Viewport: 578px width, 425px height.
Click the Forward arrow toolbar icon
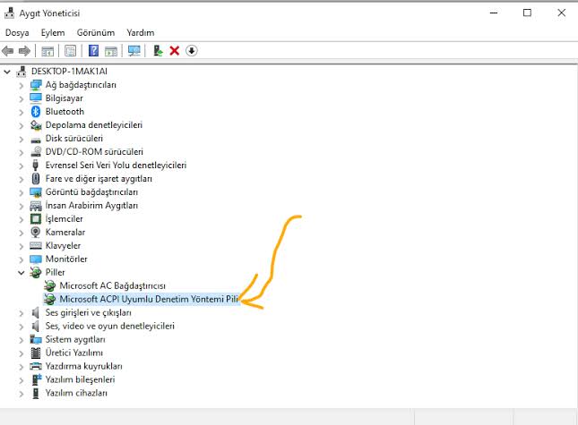(x=25, y=51)
